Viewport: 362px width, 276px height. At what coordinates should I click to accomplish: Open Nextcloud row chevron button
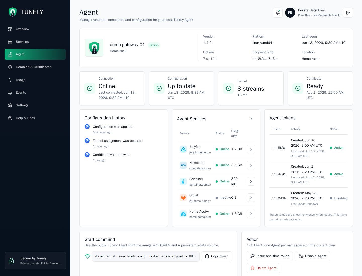pyautogui.click(x=251, y=165)
